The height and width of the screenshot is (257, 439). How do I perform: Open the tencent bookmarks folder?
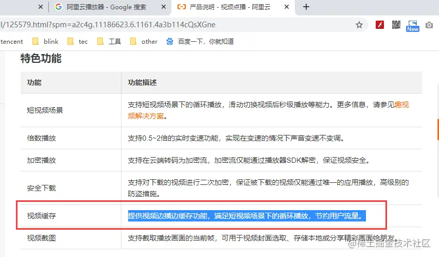point(11,42)
